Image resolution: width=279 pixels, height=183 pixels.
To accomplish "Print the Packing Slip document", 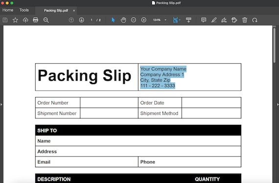I will tap(36, 20).
